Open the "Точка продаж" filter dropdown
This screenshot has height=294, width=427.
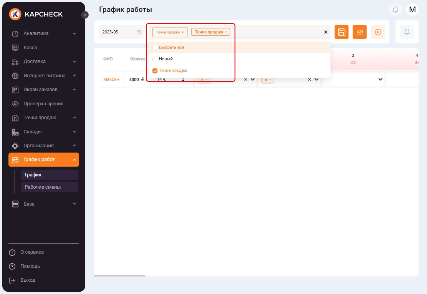170,32
